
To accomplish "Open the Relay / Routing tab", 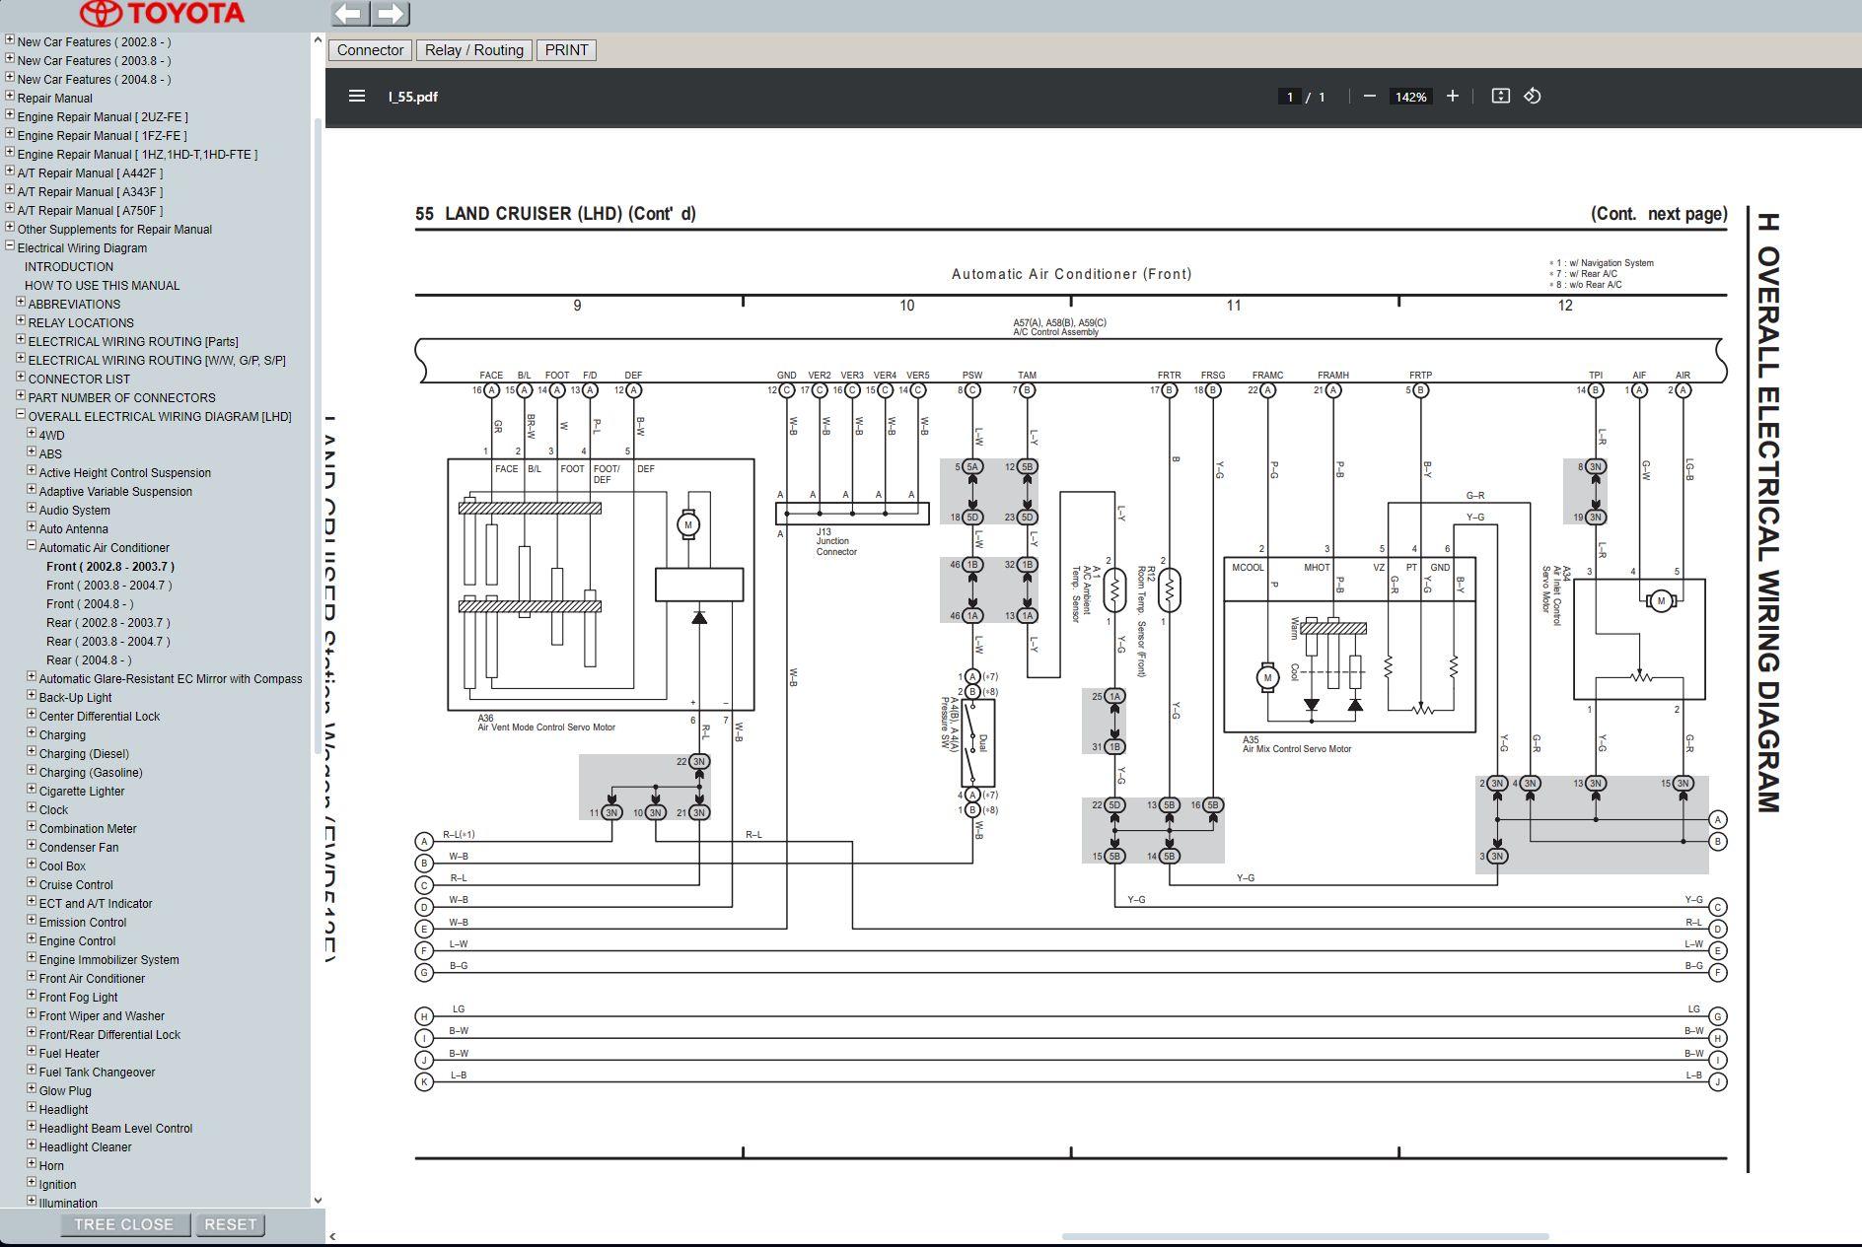I will pyautogui.click(x=474, y=50).
